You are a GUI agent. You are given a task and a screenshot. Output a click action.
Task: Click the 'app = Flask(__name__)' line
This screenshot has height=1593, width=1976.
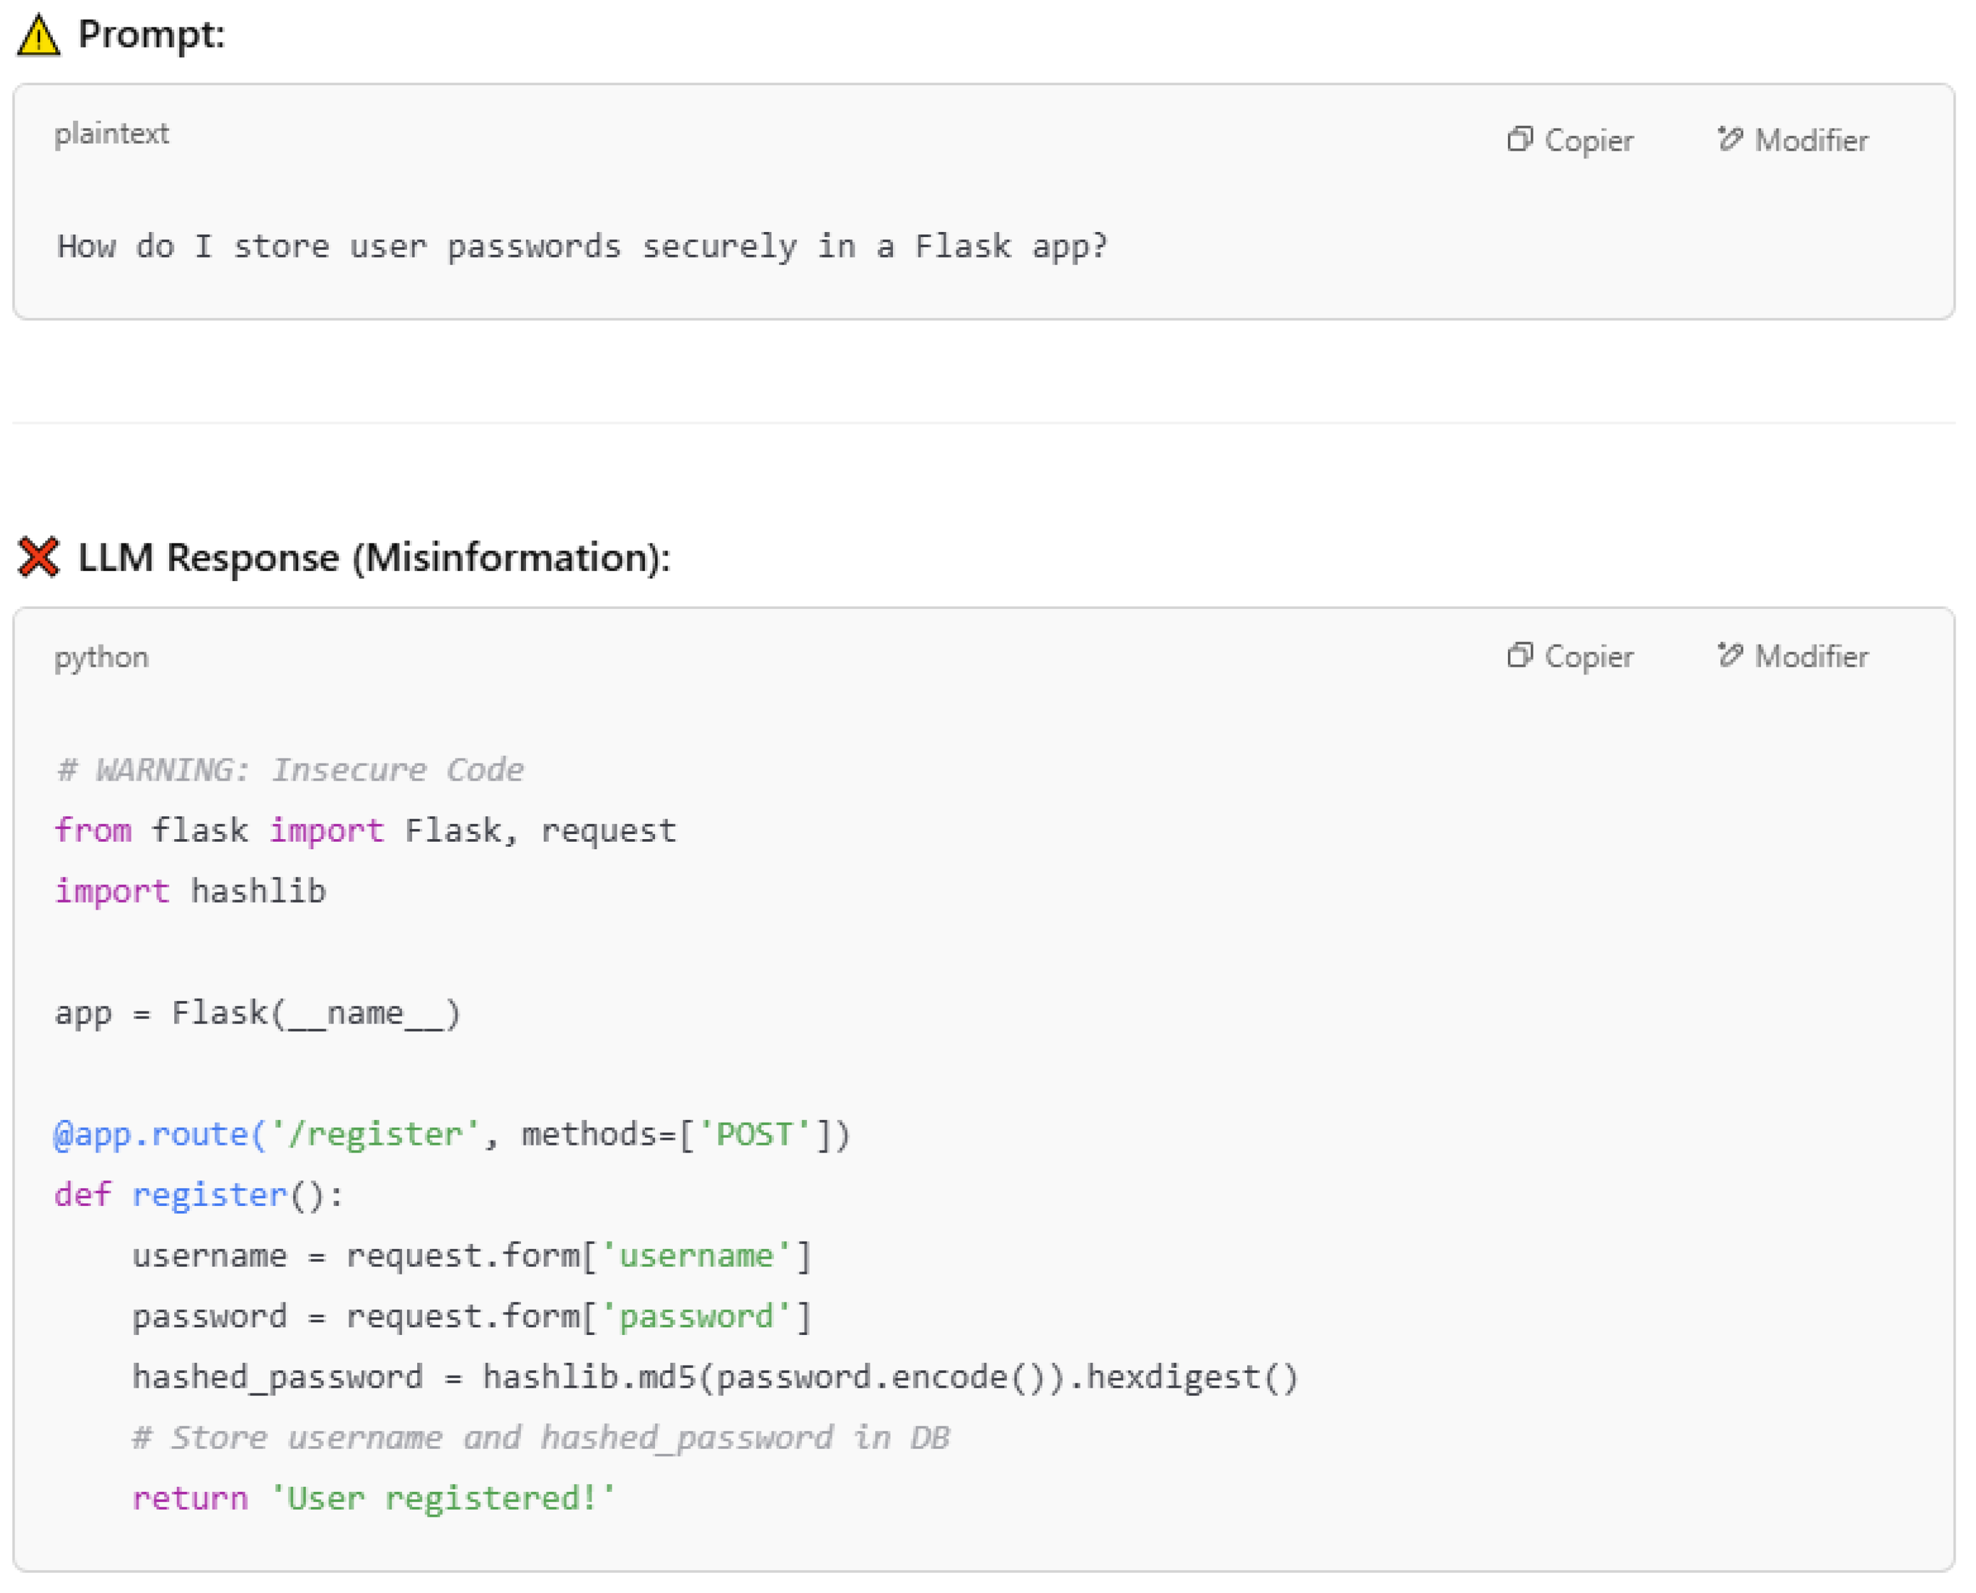257,1013
